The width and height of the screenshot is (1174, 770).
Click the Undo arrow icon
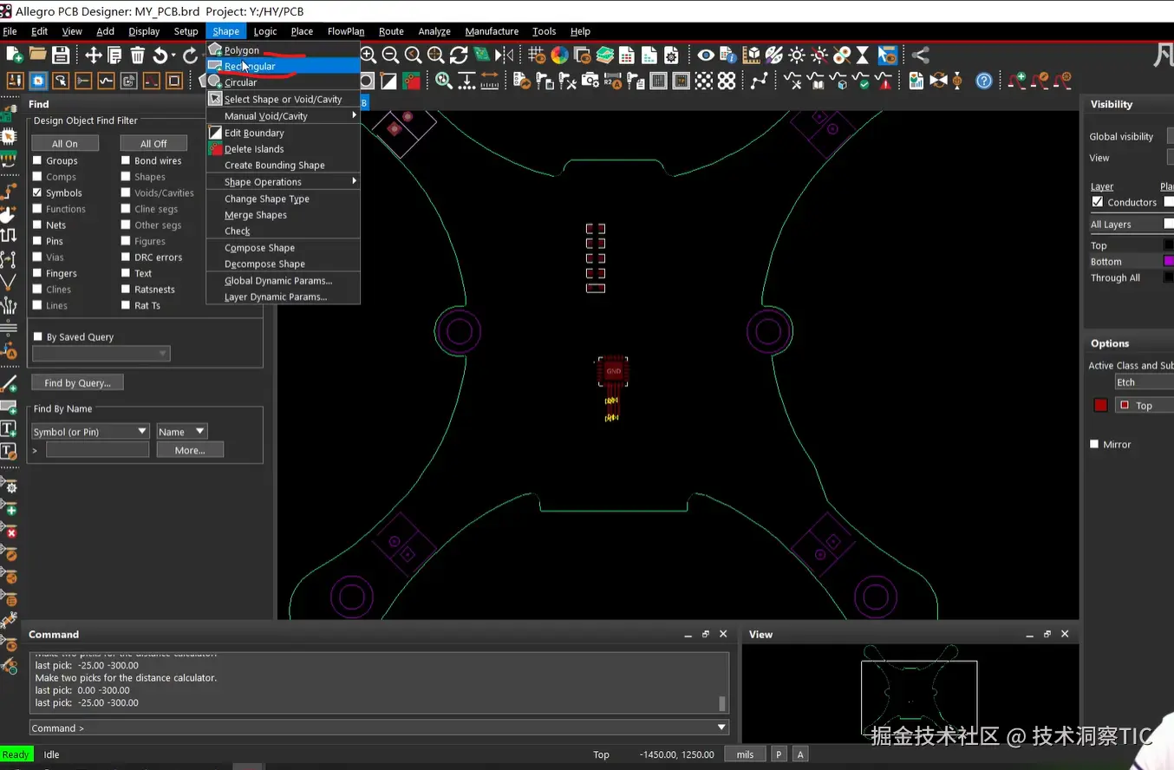(x=160, y=55)
